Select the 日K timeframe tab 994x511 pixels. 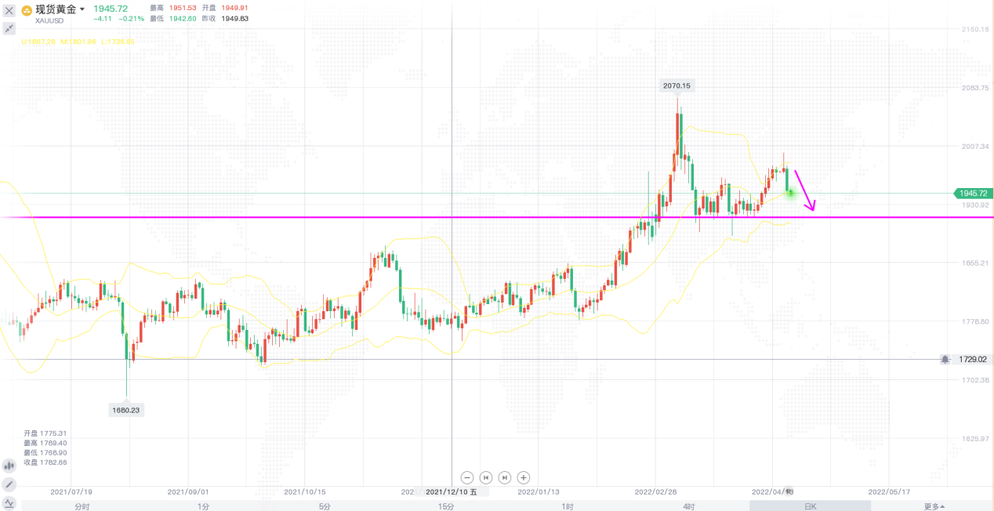[810, 506]
